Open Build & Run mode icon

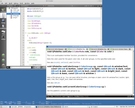tap(3, 27)
